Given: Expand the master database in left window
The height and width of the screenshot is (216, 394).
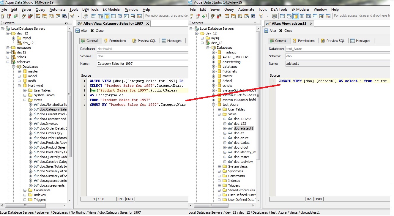Looking at the screenshot, I should pyautogui.click(x=19, y=71).
